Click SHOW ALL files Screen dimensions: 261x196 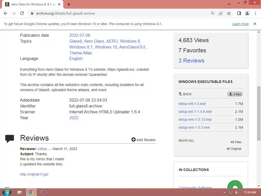click(186, 141)
